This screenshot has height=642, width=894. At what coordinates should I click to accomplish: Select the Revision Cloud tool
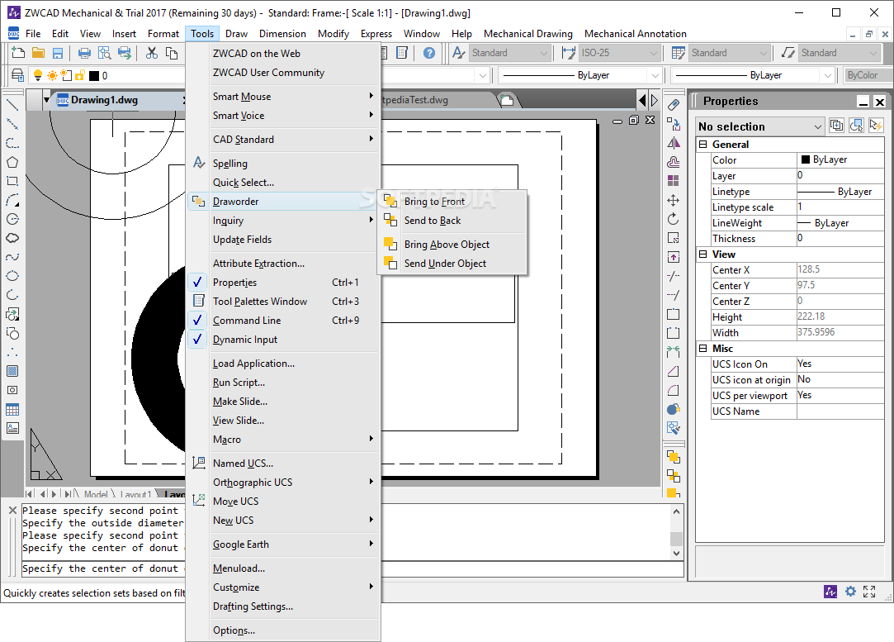coord(12,238)
